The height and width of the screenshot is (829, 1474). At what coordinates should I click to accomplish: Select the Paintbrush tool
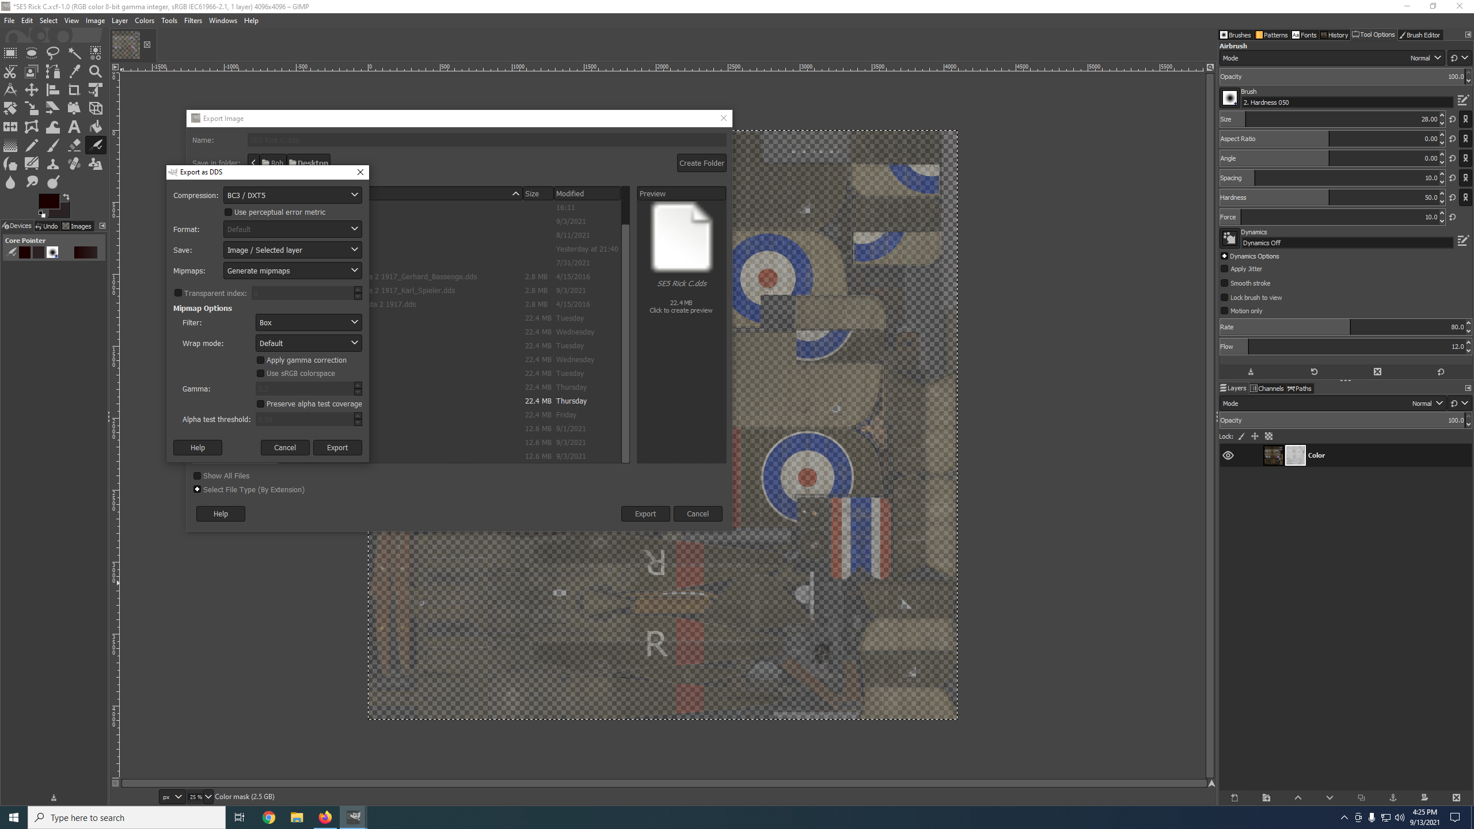point(53,145)
